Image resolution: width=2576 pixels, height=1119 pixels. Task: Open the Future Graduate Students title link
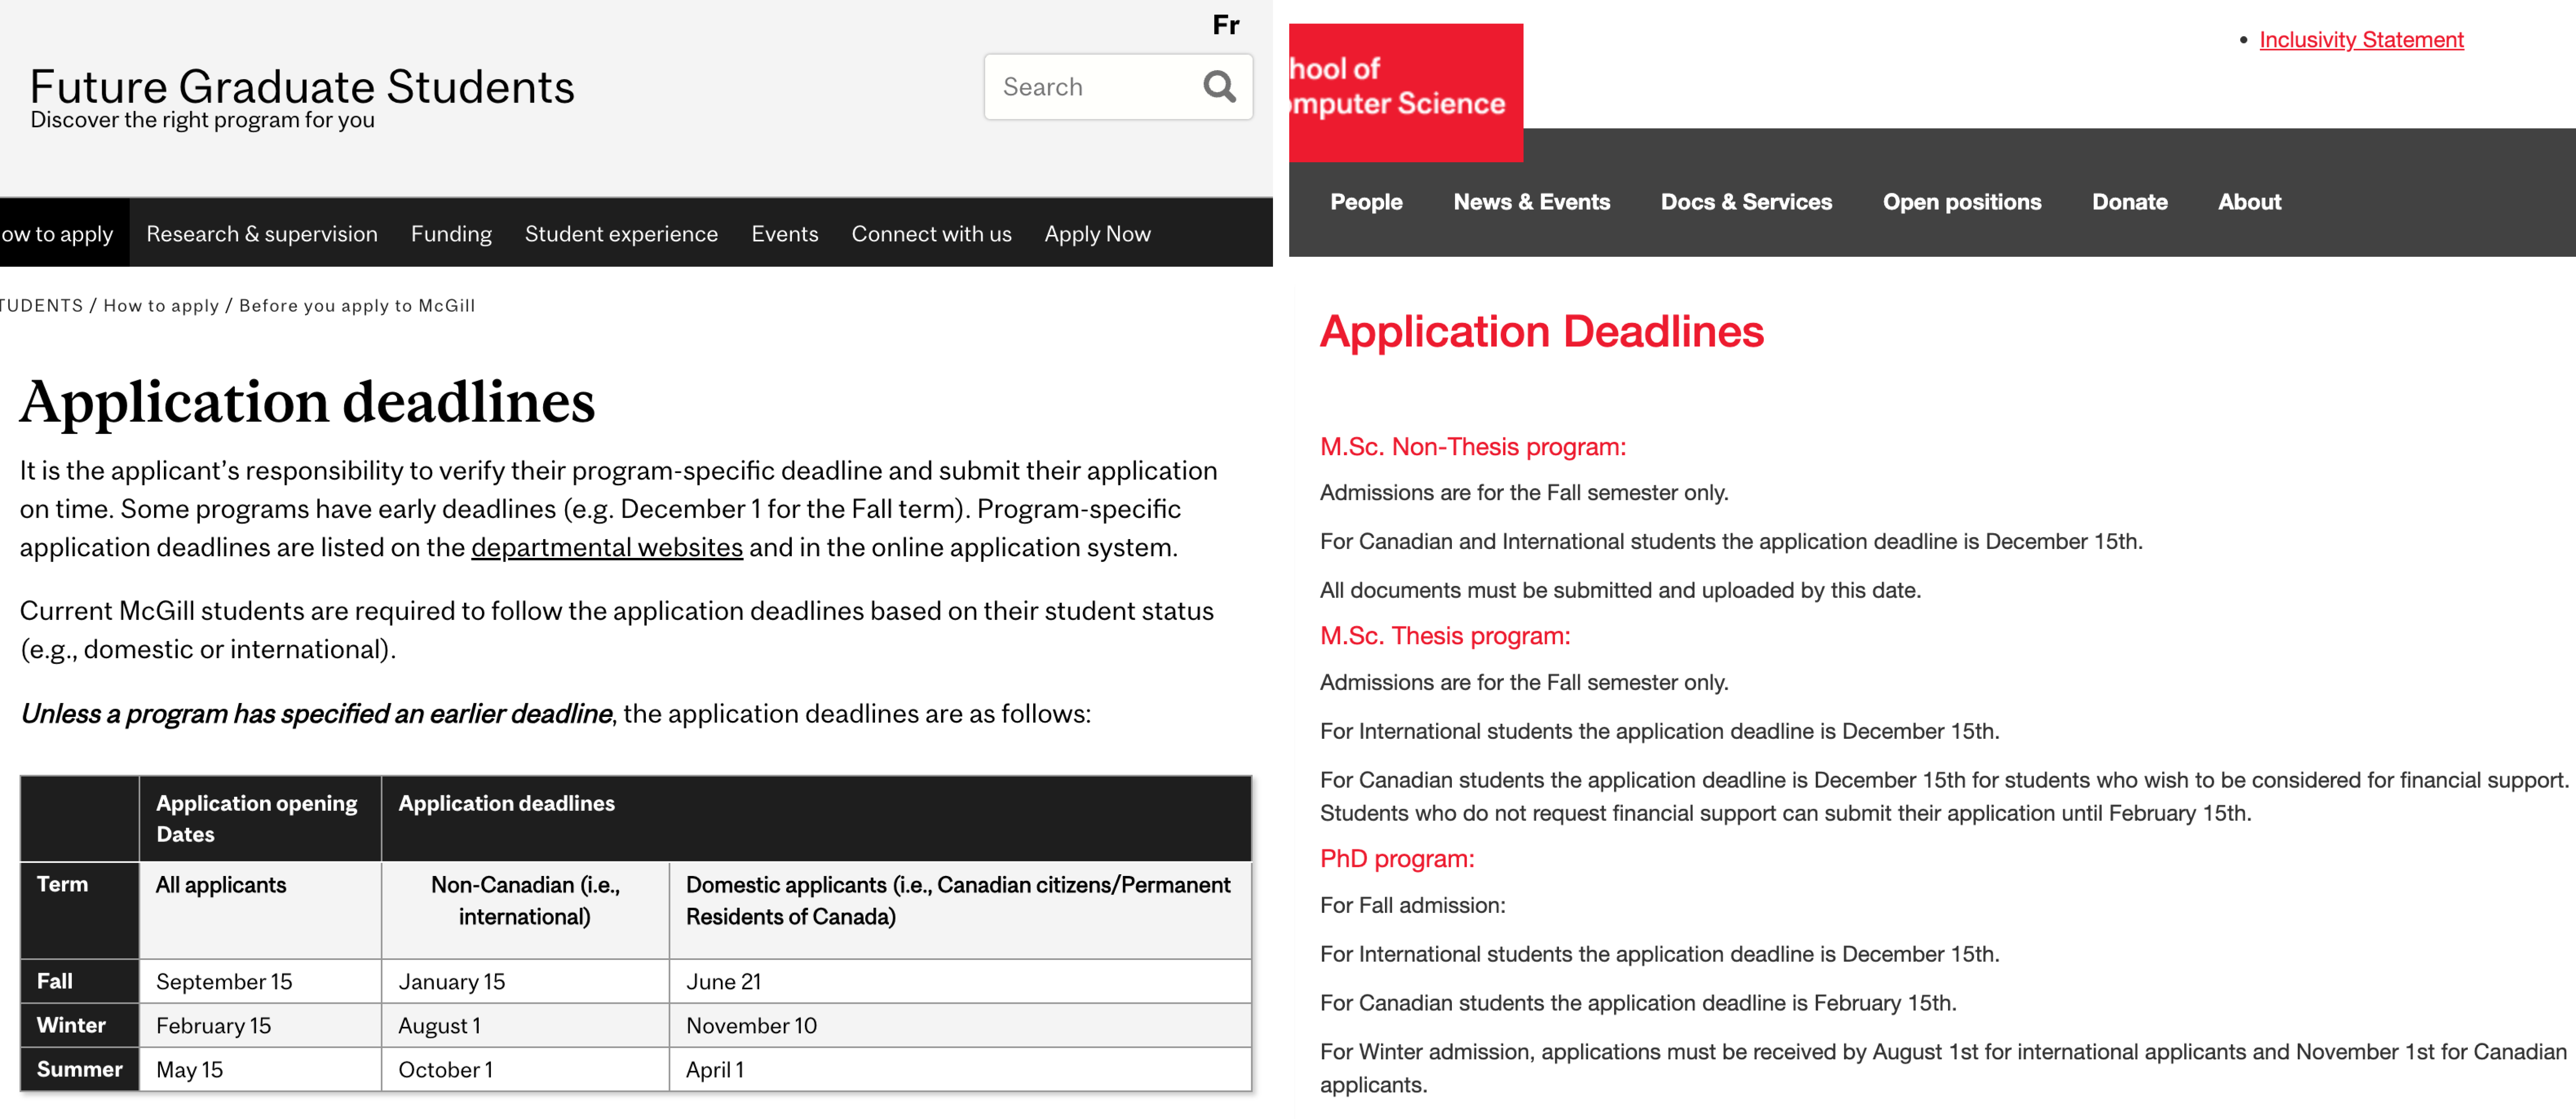tap(302, 87)
